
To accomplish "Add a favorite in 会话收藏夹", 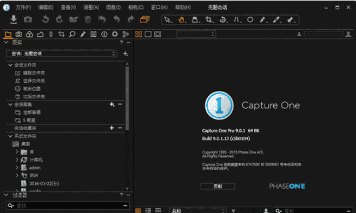I will (x=111, y=128).
